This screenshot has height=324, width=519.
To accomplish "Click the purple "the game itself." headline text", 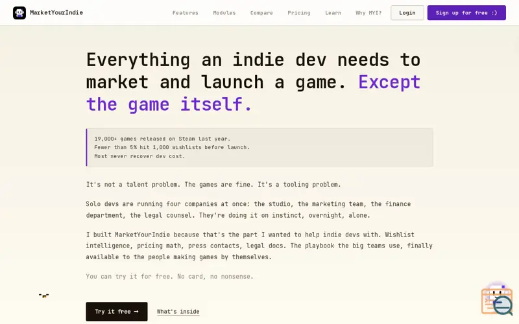I will 169,104.
